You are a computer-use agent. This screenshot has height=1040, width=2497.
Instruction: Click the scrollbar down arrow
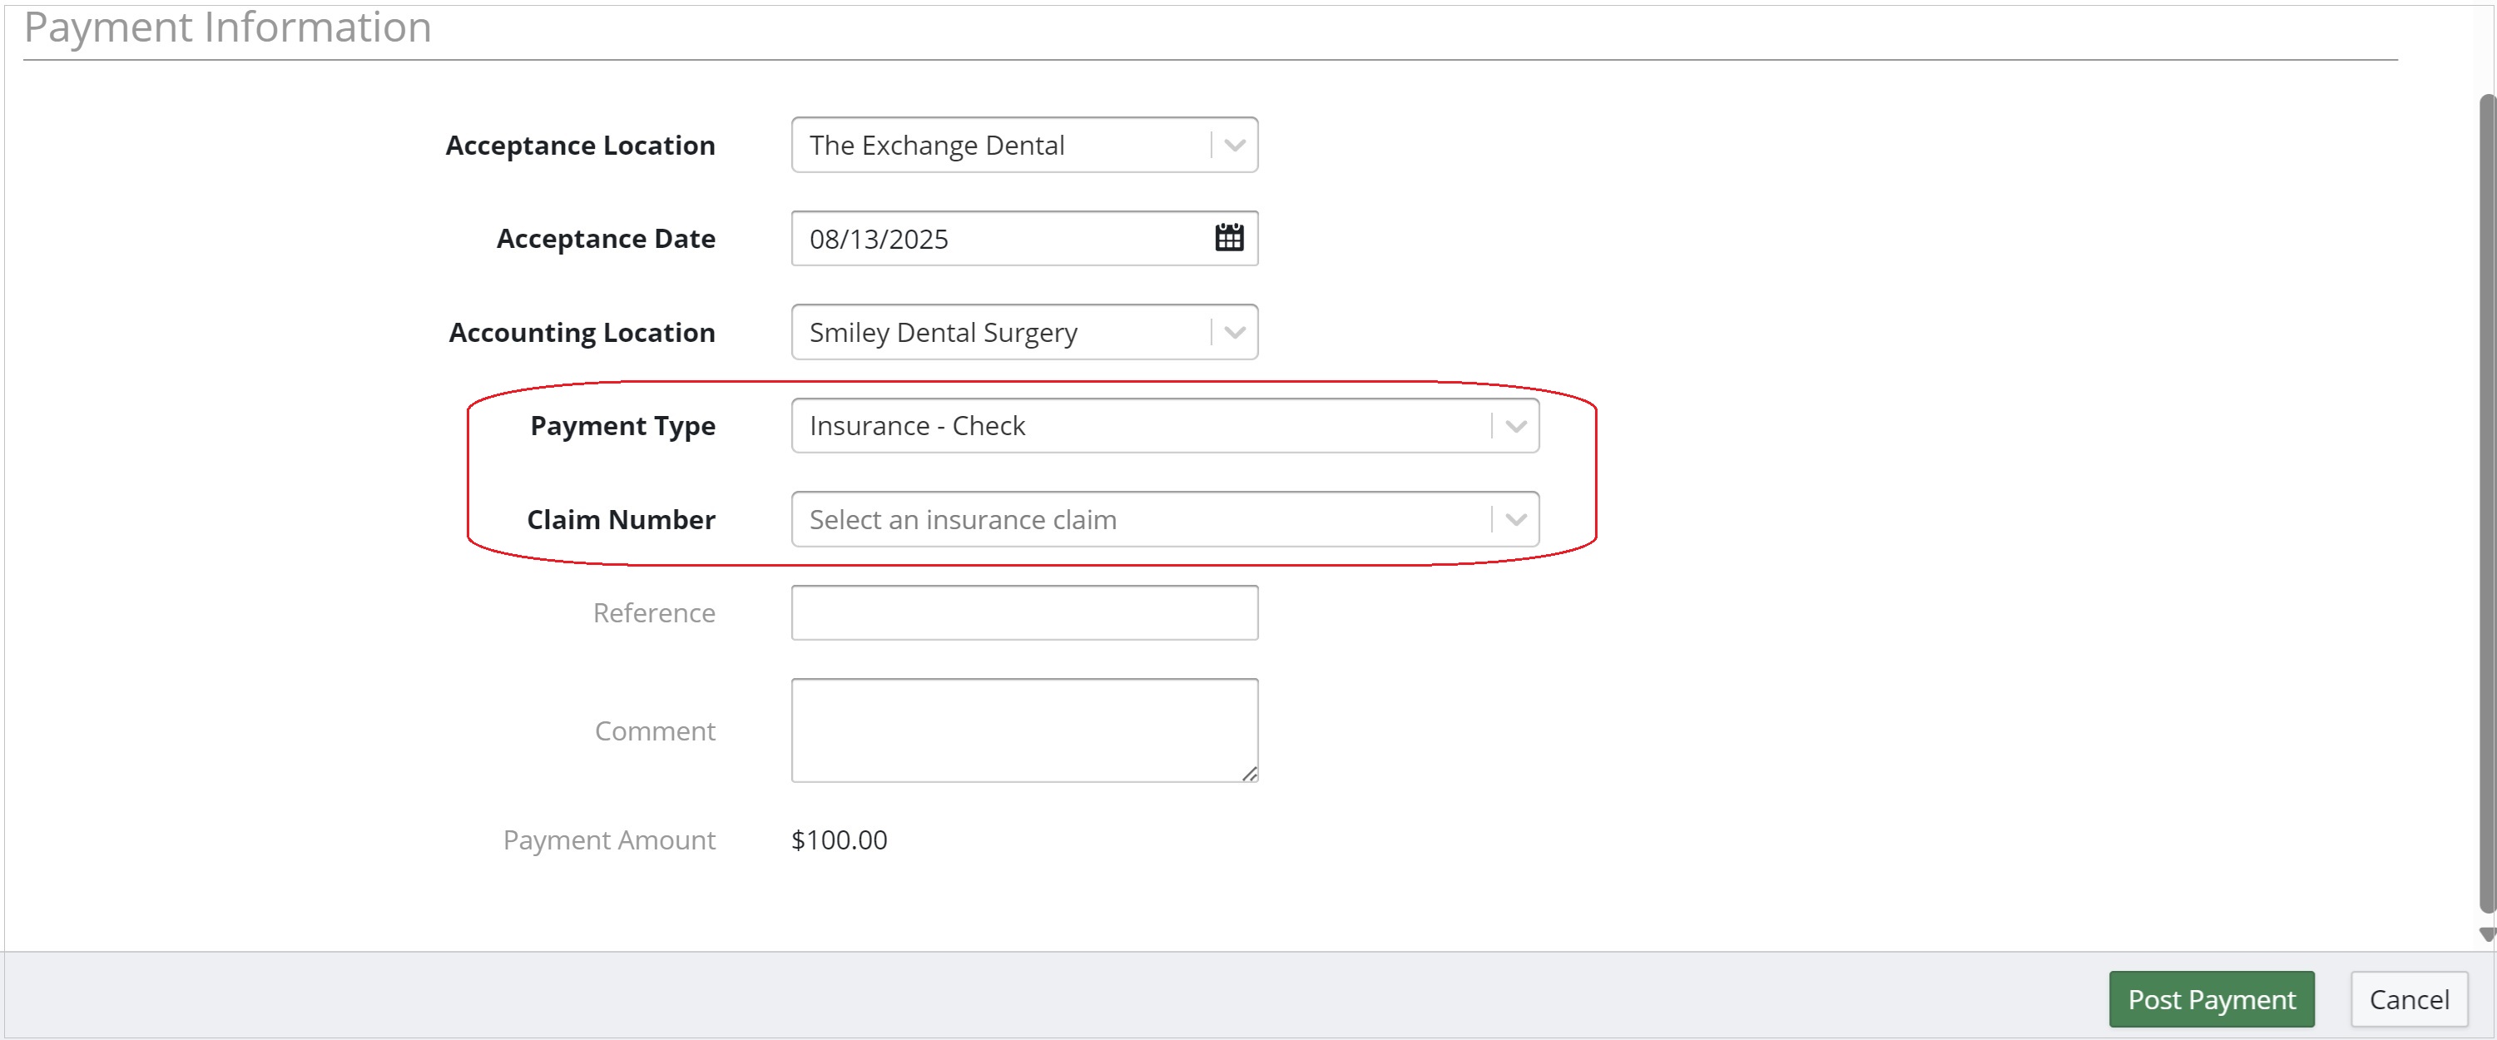point(2487,934)
